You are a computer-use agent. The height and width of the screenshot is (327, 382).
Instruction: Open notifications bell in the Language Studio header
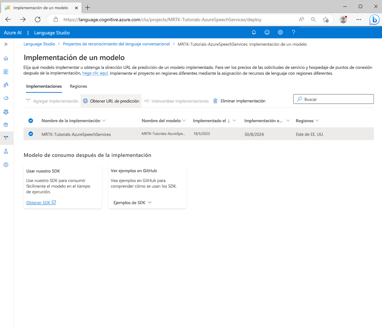(254, 33)
